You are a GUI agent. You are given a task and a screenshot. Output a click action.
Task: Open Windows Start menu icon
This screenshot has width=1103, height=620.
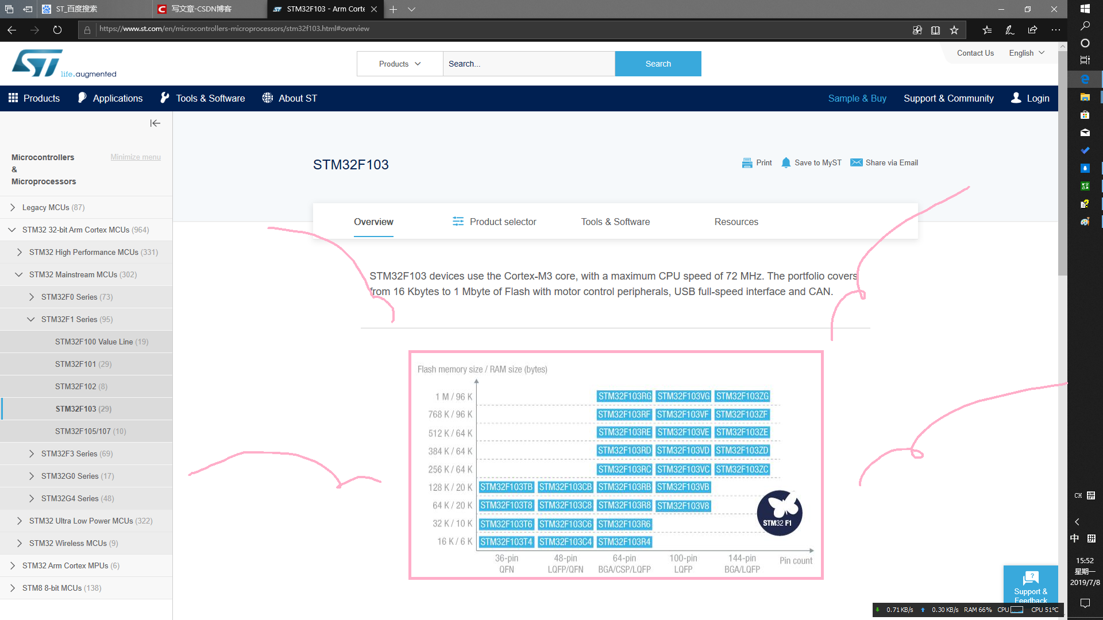[1085, 9]
